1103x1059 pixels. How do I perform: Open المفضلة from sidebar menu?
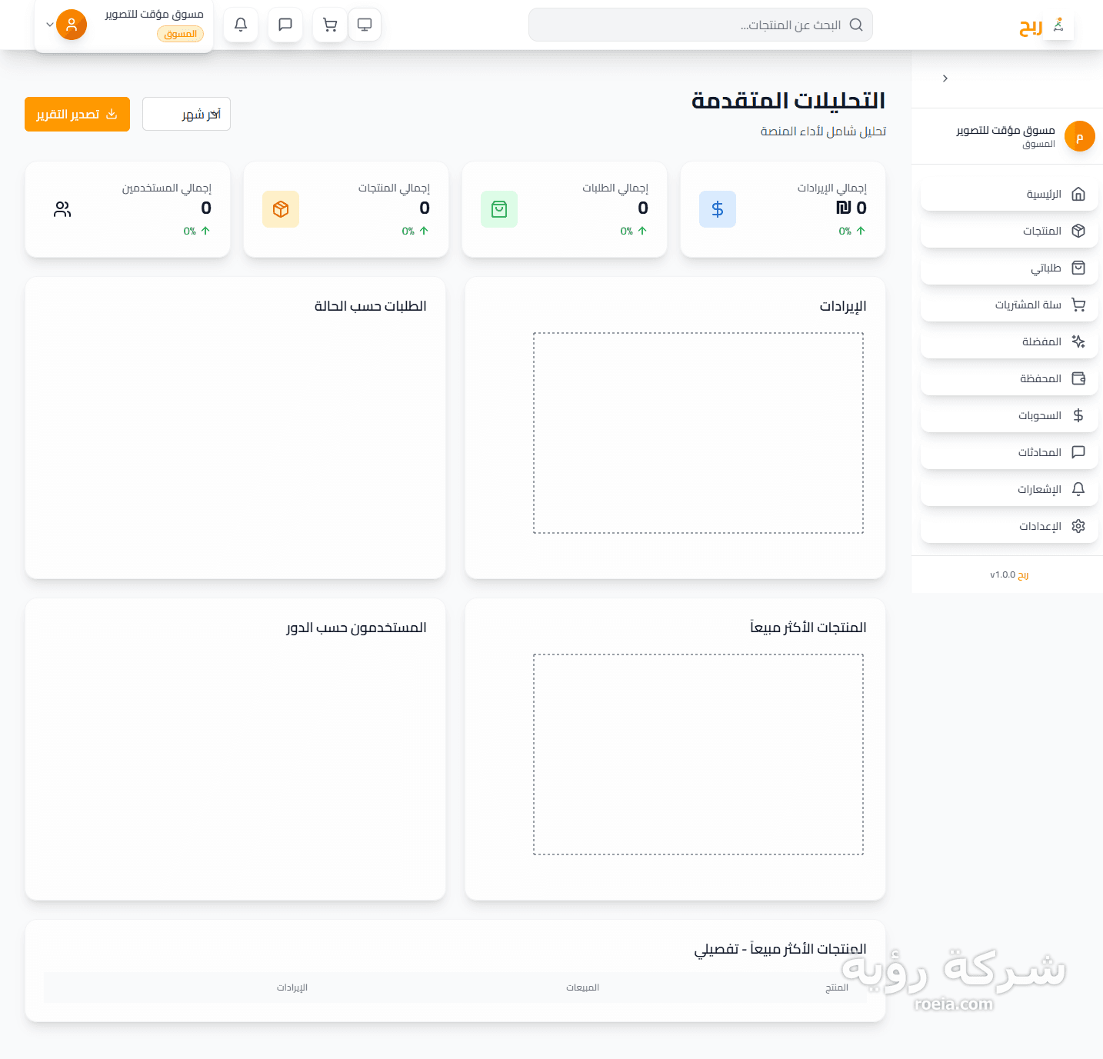[1009, 341]
